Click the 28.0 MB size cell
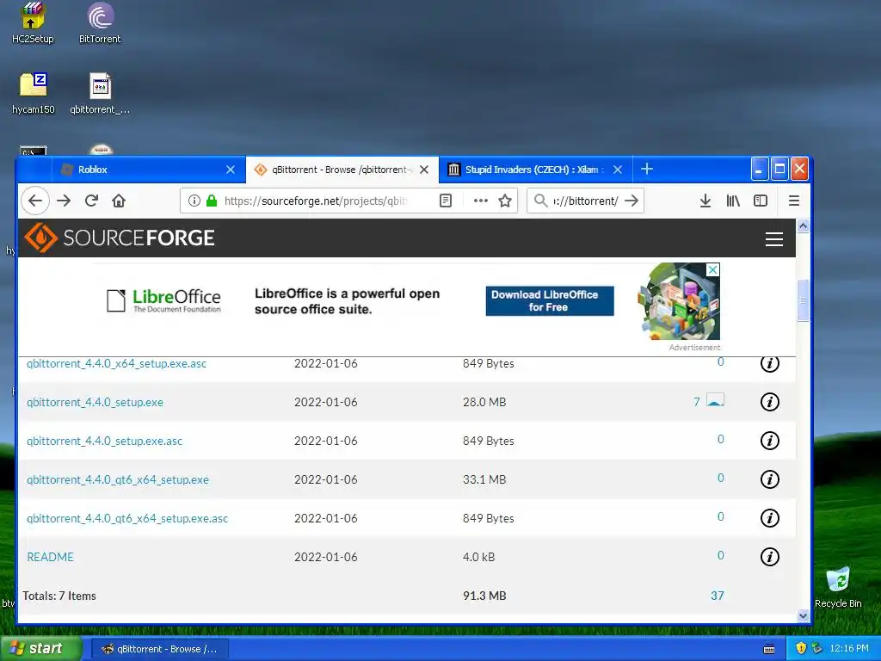881x661 pixels. [484, 402]
